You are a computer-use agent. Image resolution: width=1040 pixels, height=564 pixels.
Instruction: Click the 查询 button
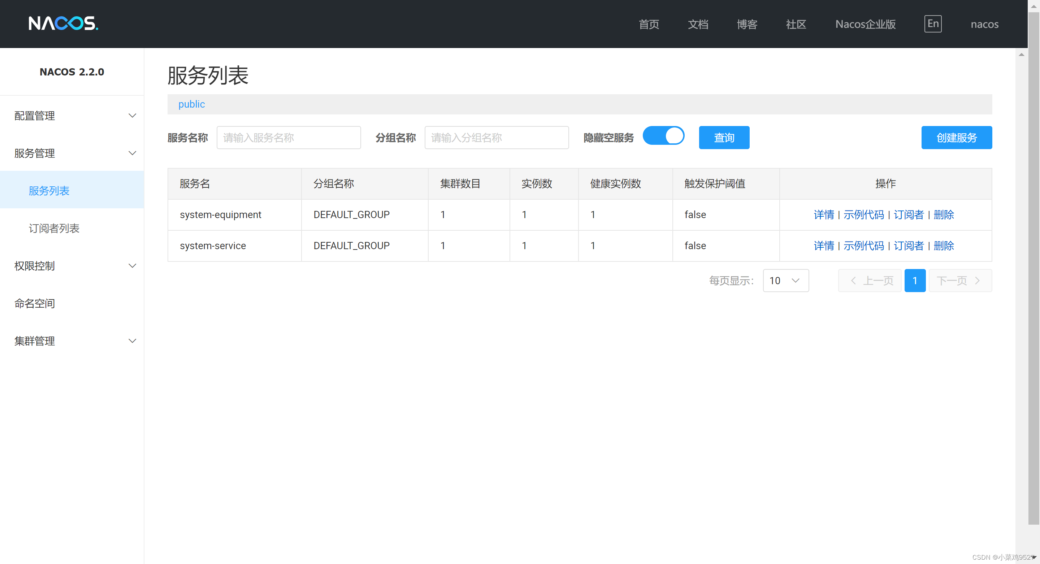[724, 138]
